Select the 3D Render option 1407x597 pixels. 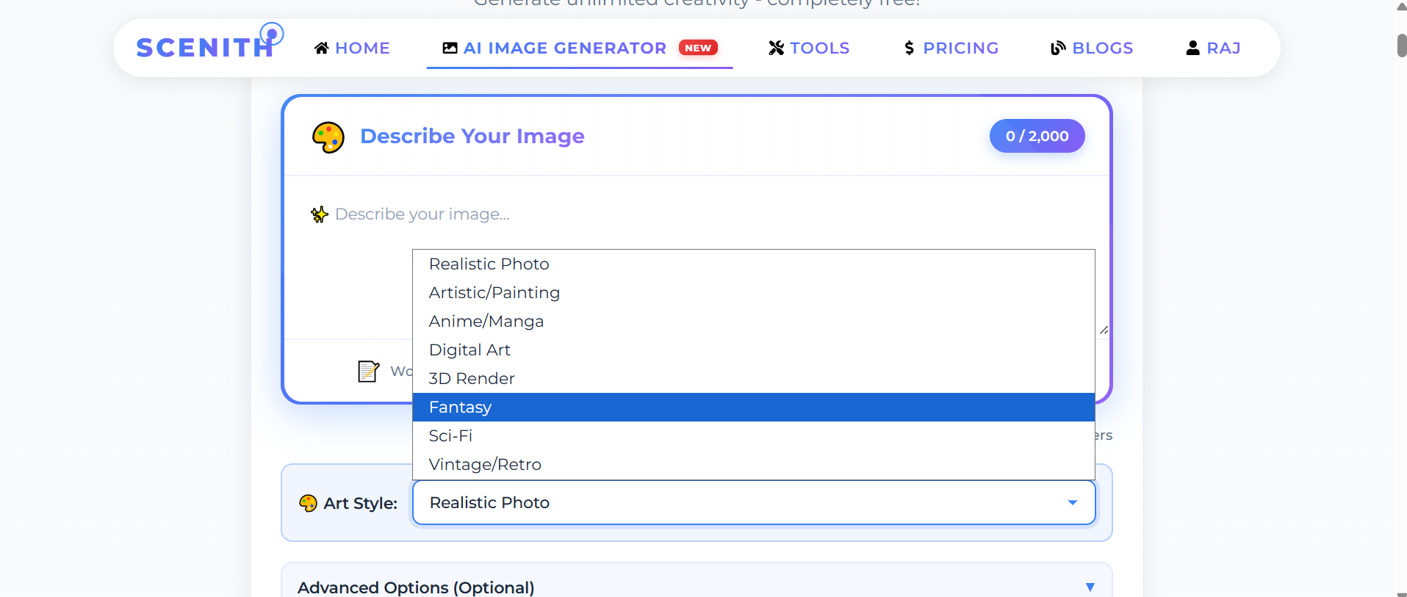471,378
